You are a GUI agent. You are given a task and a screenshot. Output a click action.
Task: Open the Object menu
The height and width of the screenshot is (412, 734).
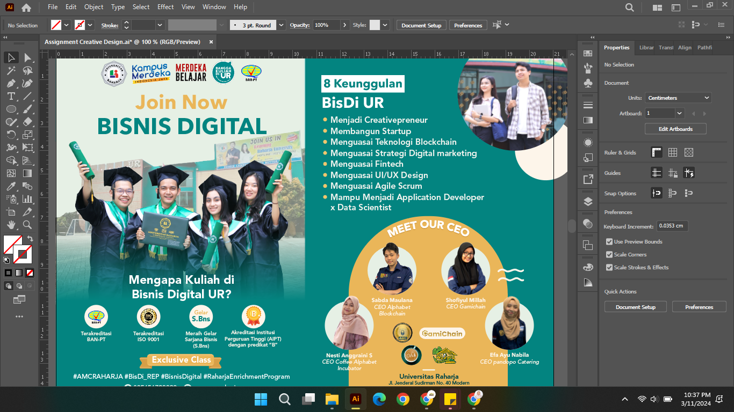[94, 7]
